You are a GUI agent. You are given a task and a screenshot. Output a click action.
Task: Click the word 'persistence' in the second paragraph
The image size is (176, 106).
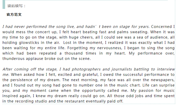[22, 80]
